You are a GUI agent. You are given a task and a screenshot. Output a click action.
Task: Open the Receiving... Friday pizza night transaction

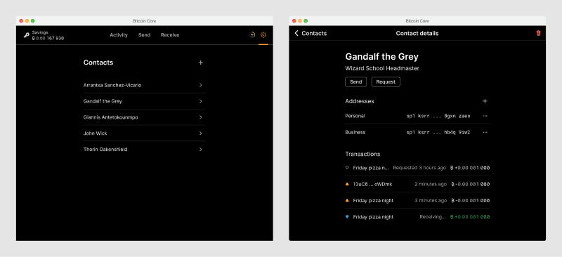tap(417, 217)
